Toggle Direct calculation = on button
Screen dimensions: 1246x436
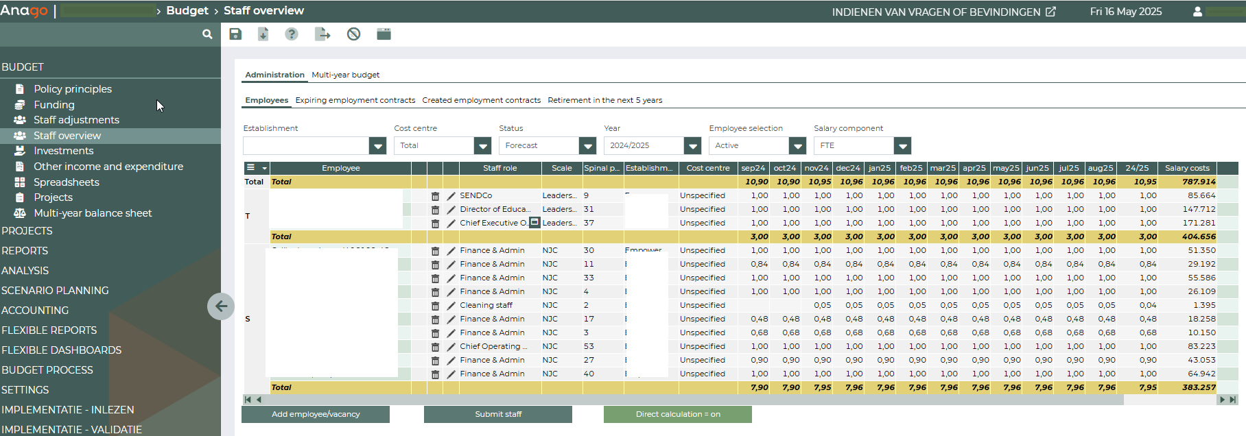click(677, 414)
